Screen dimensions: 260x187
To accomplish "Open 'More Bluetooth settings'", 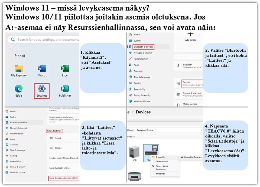I will coord(63,168).
